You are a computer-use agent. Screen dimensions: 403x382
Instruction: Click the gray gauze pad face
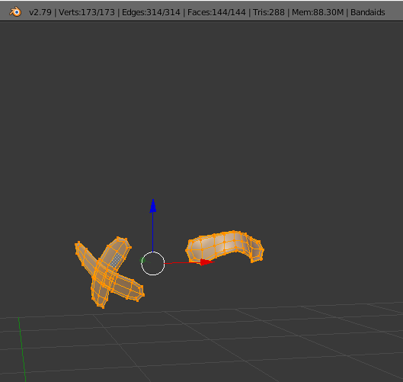point(116,260)
